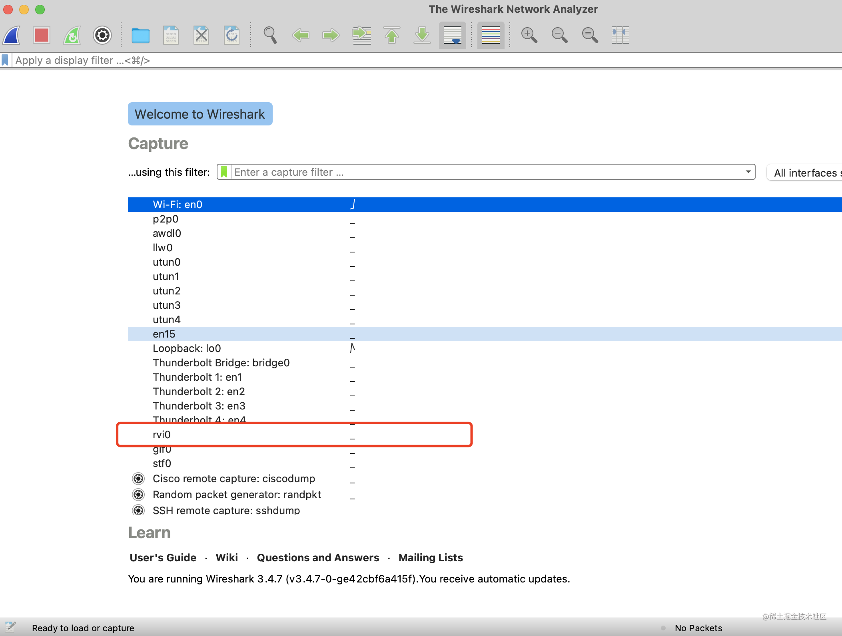Open the Mailing Lists link
842x636 pixels.
coord(431,558)
